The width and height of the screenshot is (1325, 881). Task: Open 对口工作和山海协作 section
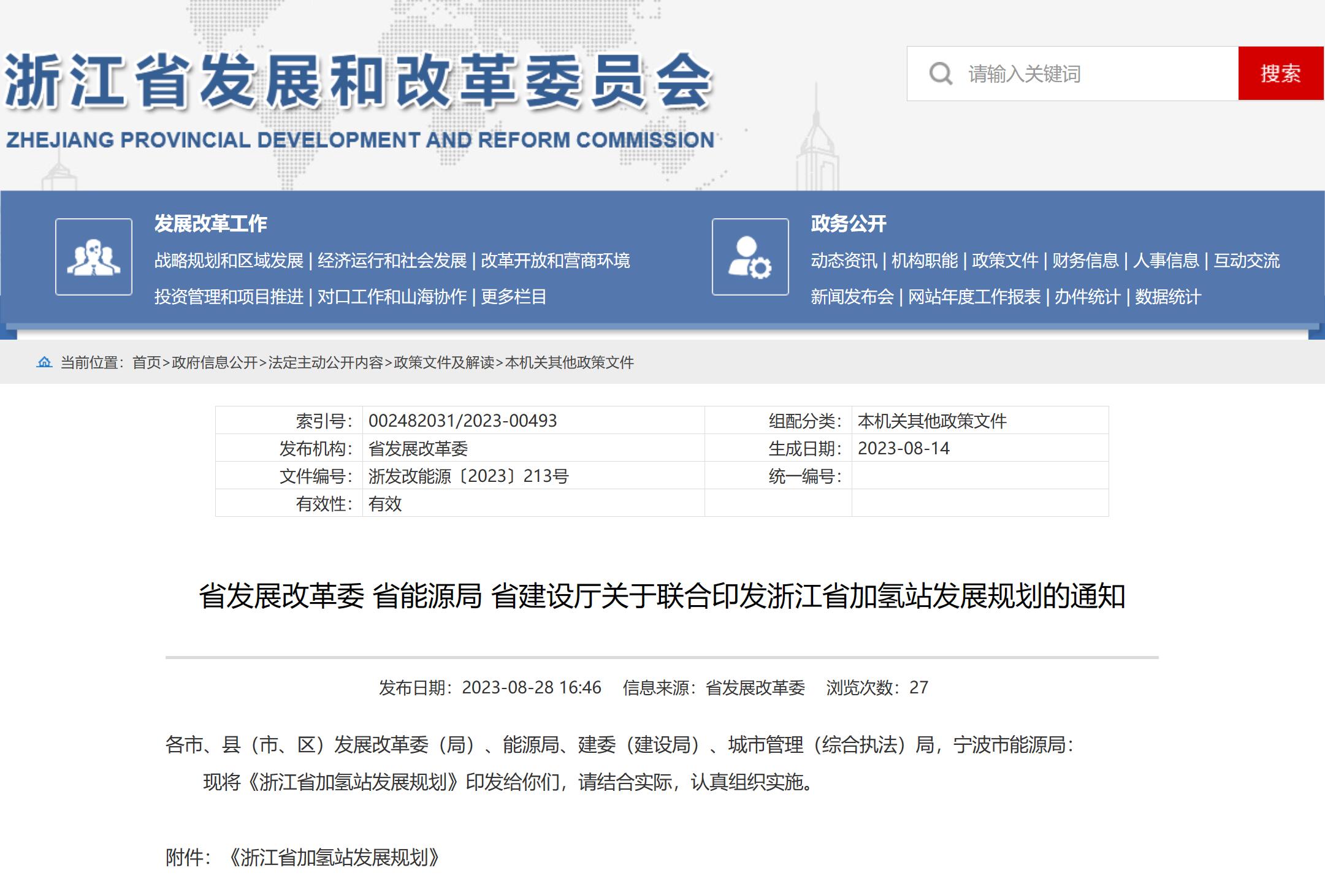coord(392,297)
